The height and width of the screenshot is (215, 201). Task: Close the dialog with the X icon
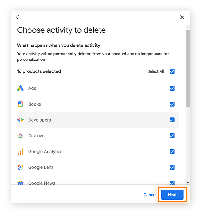(x=182, y=17)
